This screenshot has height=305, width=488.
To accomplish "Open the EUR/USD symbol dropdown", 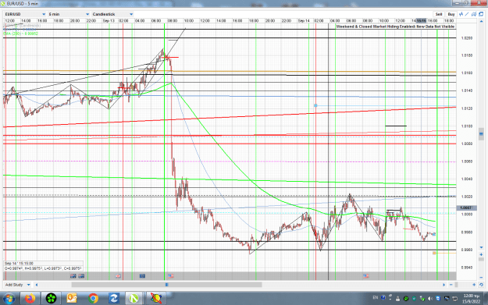I will [x=25, y=14].
